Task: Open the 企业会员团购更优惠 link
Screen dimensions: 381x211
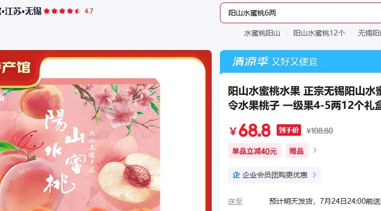Action: click(x=275, y=175)
